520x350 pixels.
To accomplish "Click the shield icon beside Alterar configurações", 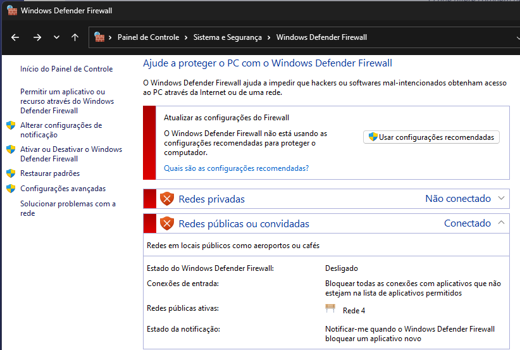I will tap(11, 125).
